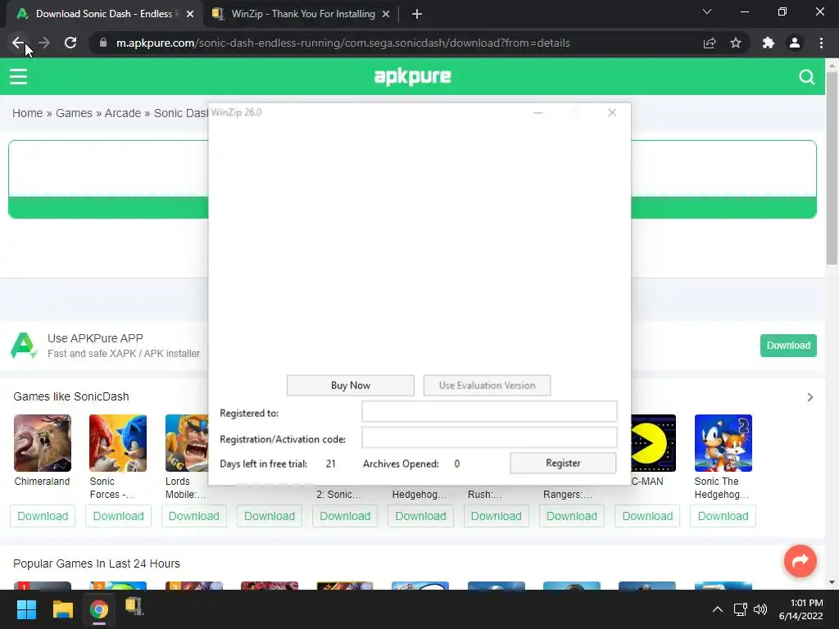Viewport: 839px width, 629px height.
Task: Click the Popular Games In Last 24 Hours heading
Action: [x=97, y=563]
